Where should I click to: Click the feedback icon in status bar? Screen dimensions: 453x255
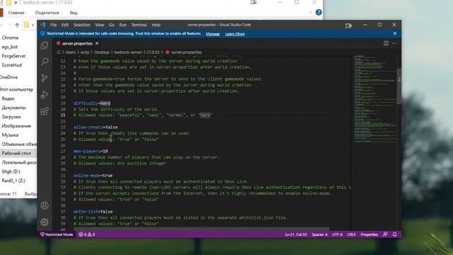tap(385, 234)
